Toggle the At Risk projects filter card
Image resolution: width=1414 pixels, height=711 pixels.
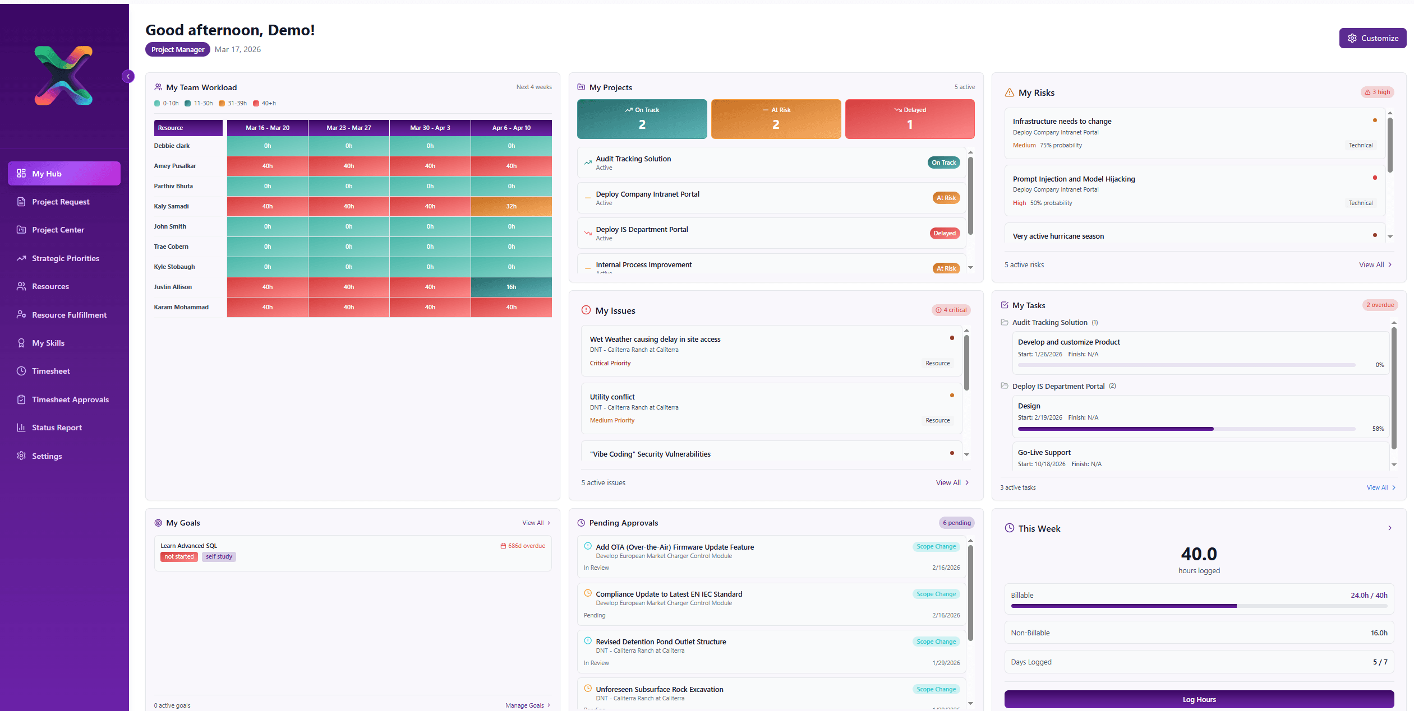click(776, 119)
